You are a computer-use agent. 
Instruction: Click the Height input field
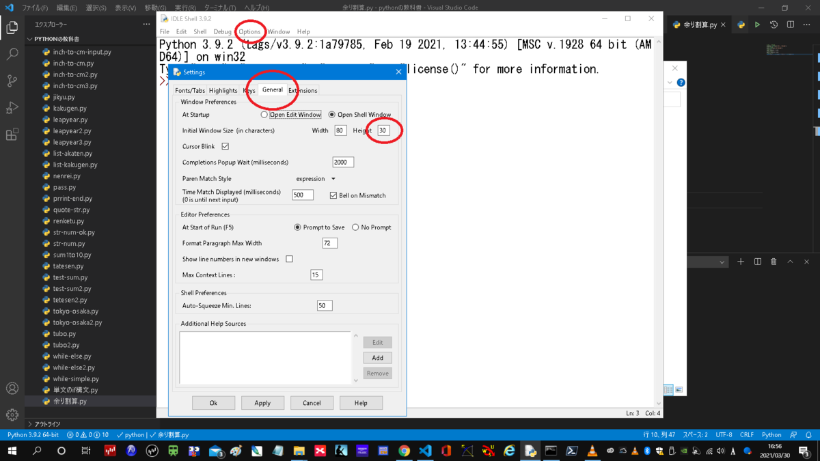(x=383, y=130)
